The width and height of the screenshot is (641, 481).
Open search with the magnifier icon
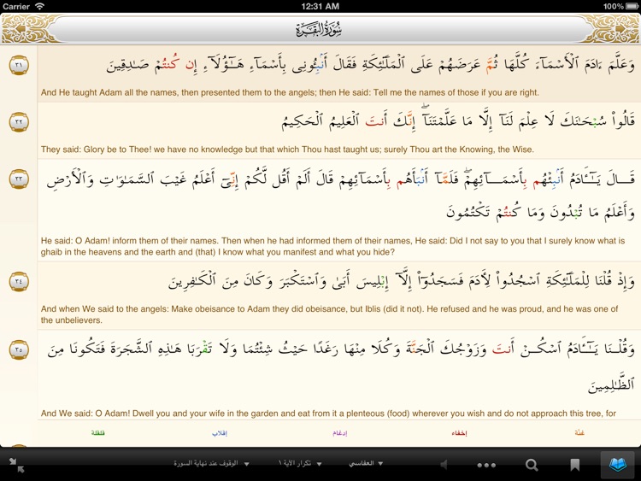point(532,465)
